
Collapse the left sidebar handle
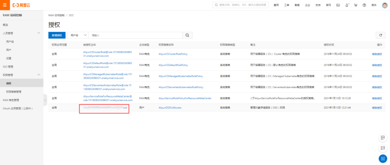click(45, 100)
